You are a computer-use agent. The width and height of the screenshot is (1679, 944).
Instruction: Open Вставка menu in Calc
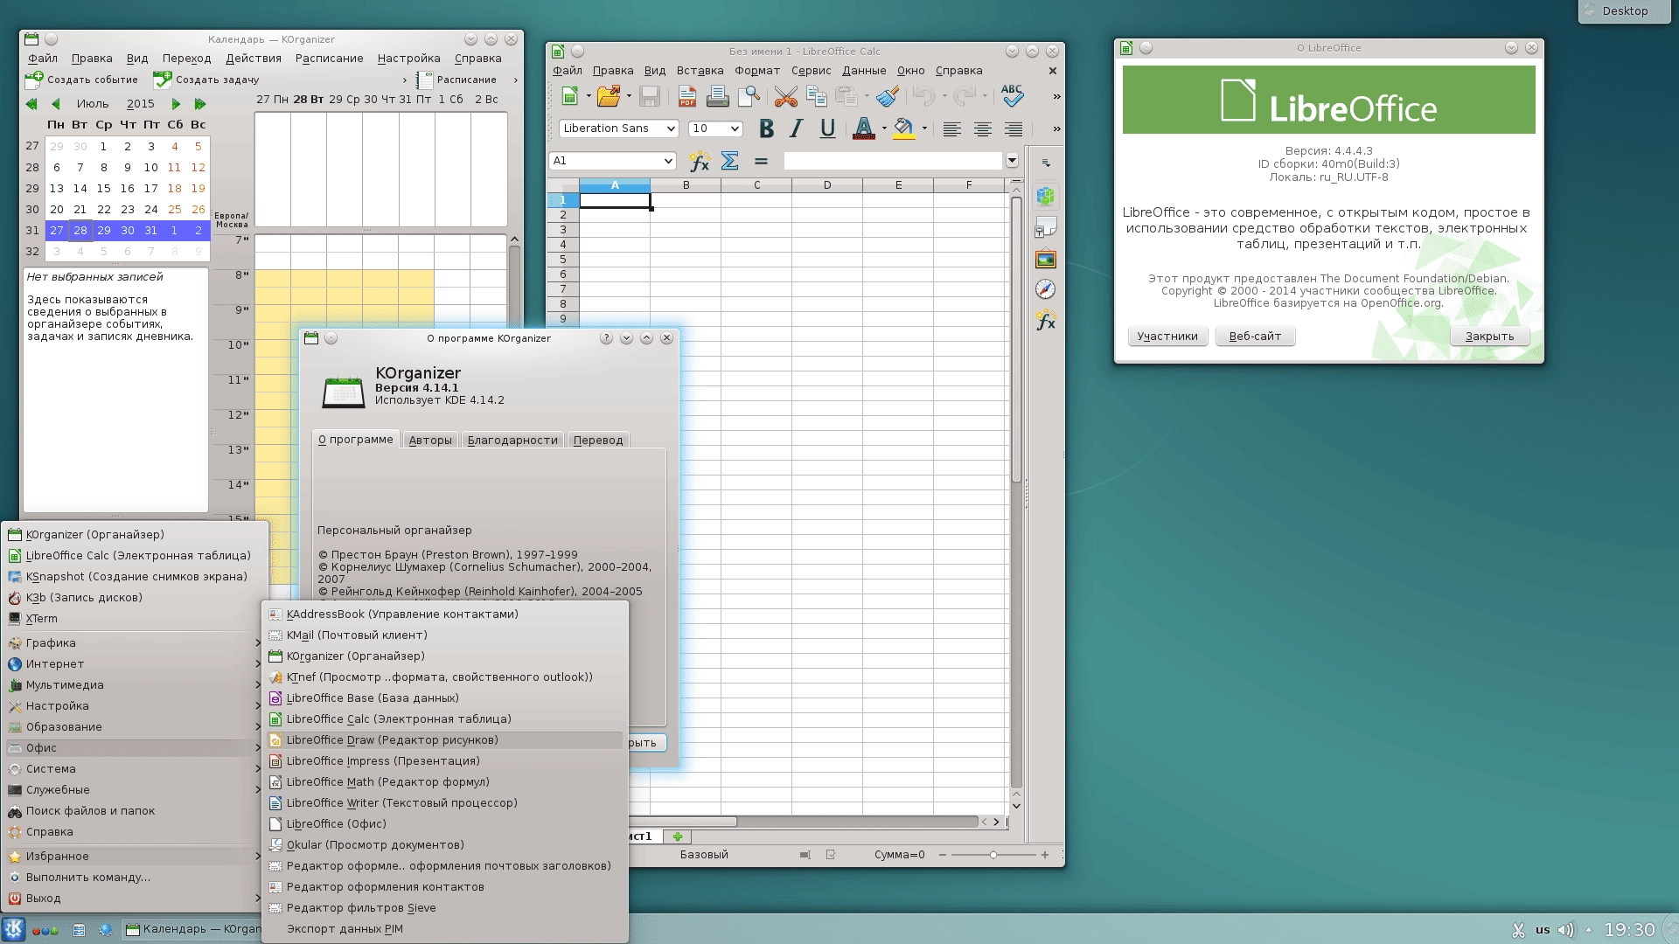click(700, 71)
